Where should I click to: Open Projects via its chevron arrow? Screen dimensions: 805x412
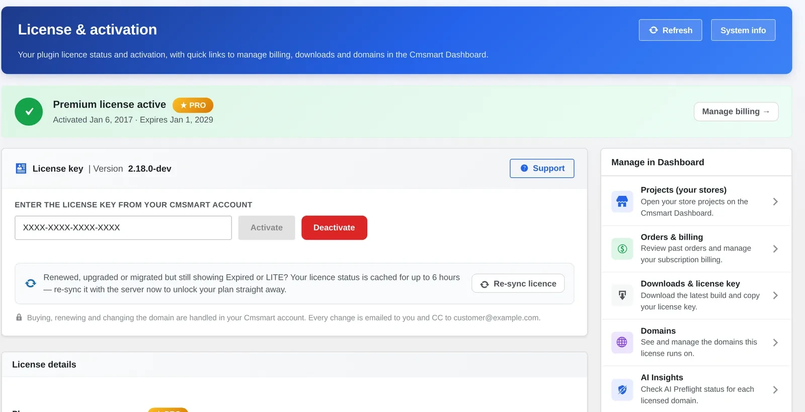775,201
